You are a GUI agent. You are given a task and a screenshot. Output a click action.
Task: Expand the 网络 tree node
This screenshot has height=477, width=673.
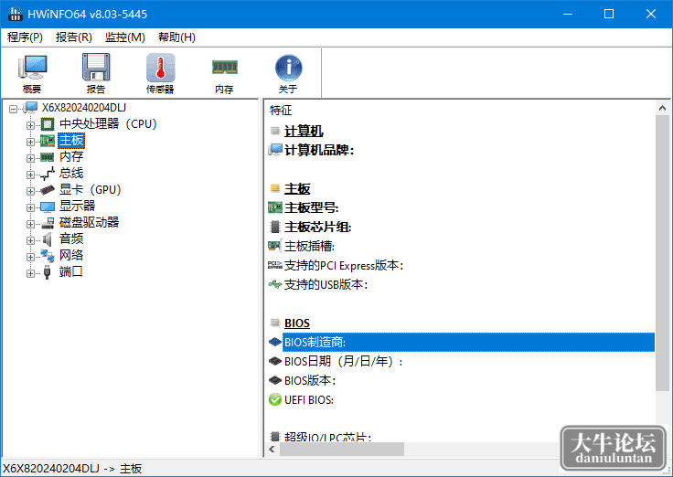(x=30, y=257)
